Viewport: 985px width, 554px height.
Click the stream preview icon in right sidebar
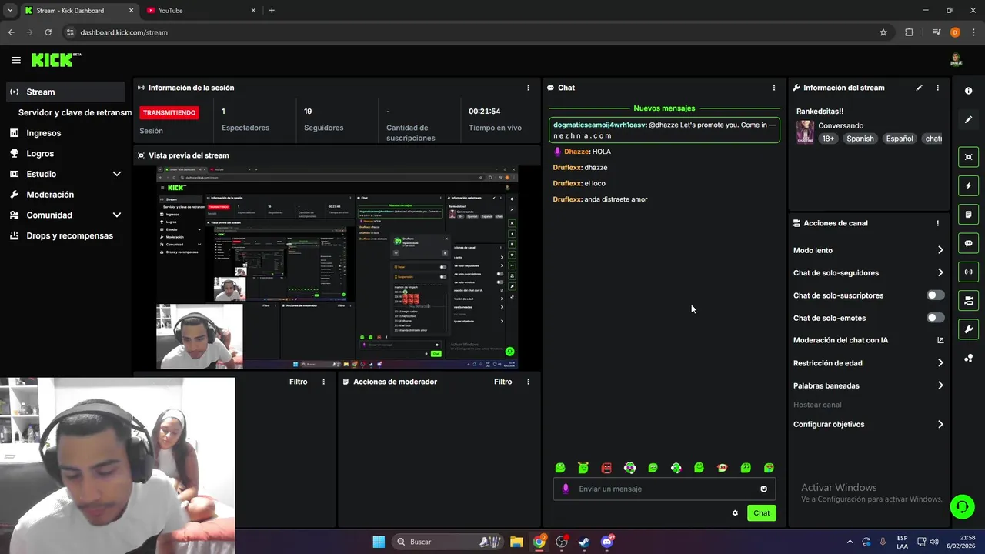(968, 157)
